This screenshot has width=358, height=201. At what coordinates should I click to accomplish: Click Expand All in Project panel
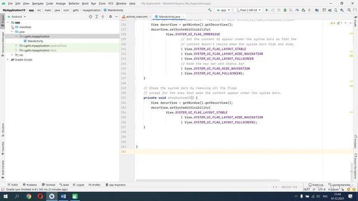coord(97,17)
